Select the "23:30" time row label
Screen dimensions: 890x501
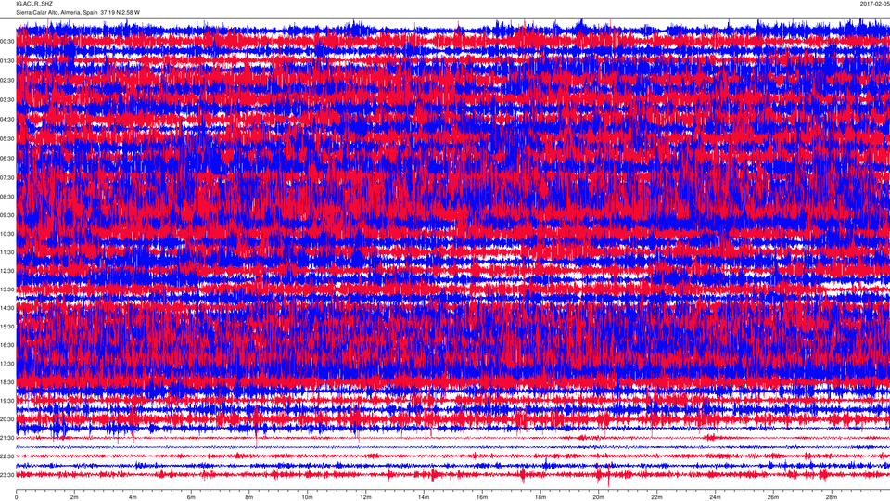tap(7, 475)
